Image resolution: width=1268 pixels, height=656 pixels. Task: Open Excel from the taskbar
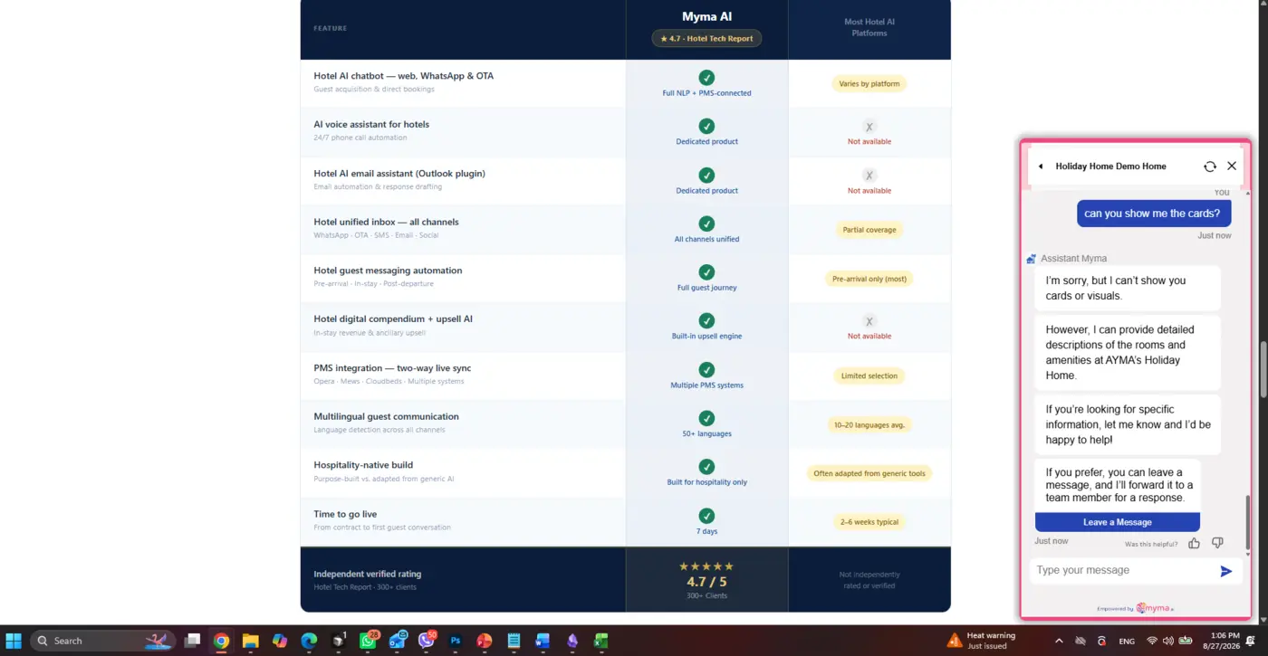601,641
